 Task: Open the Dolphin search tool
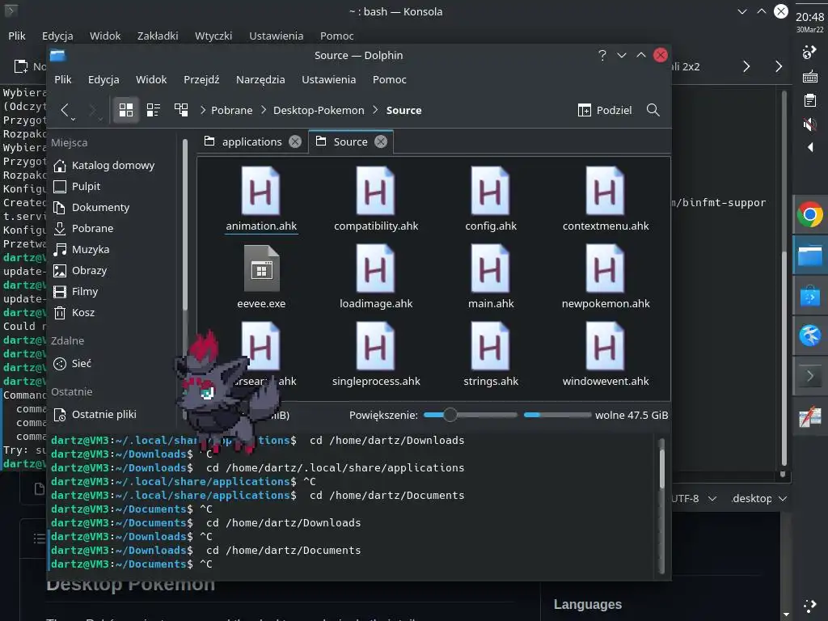pyautogui.click(x=653, y=110)
